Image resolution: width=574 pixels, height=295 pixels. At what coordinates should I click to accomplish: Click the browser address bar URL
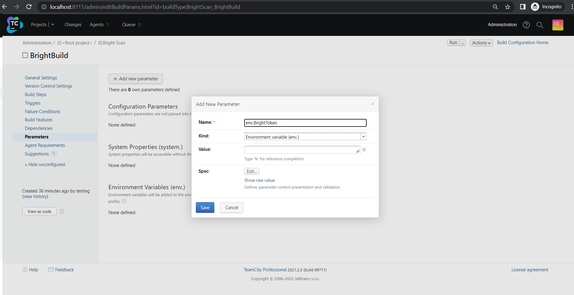coord(145,7)
